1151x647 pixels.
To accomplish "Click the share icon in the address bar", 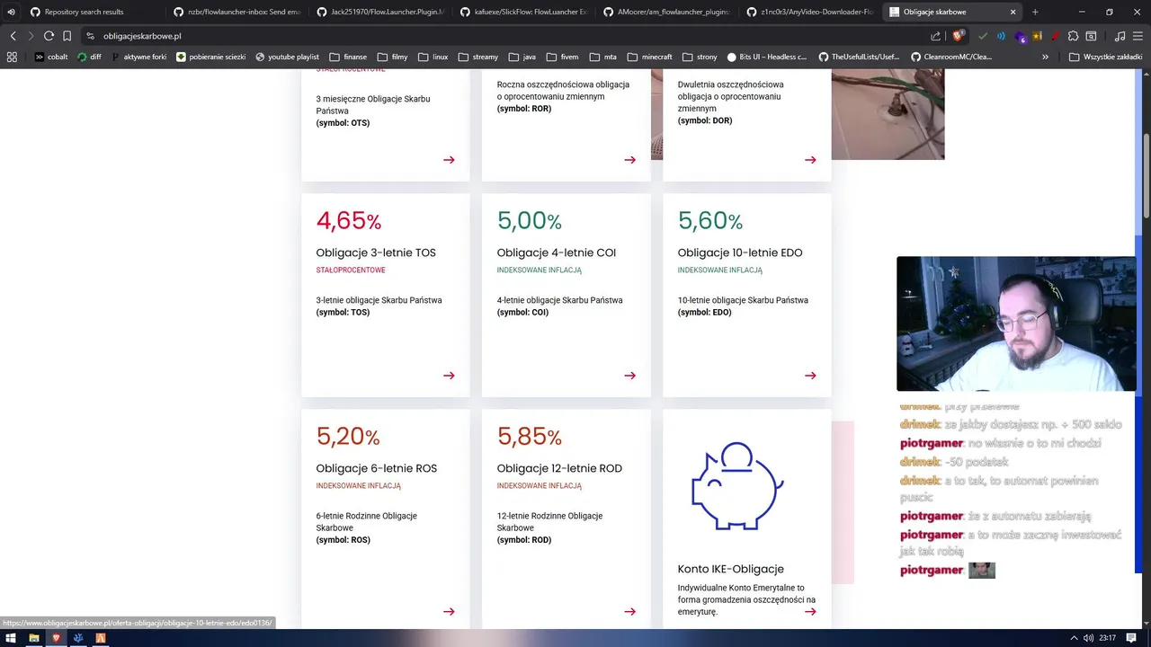I will pyautogui.click(x=935, y=36).
